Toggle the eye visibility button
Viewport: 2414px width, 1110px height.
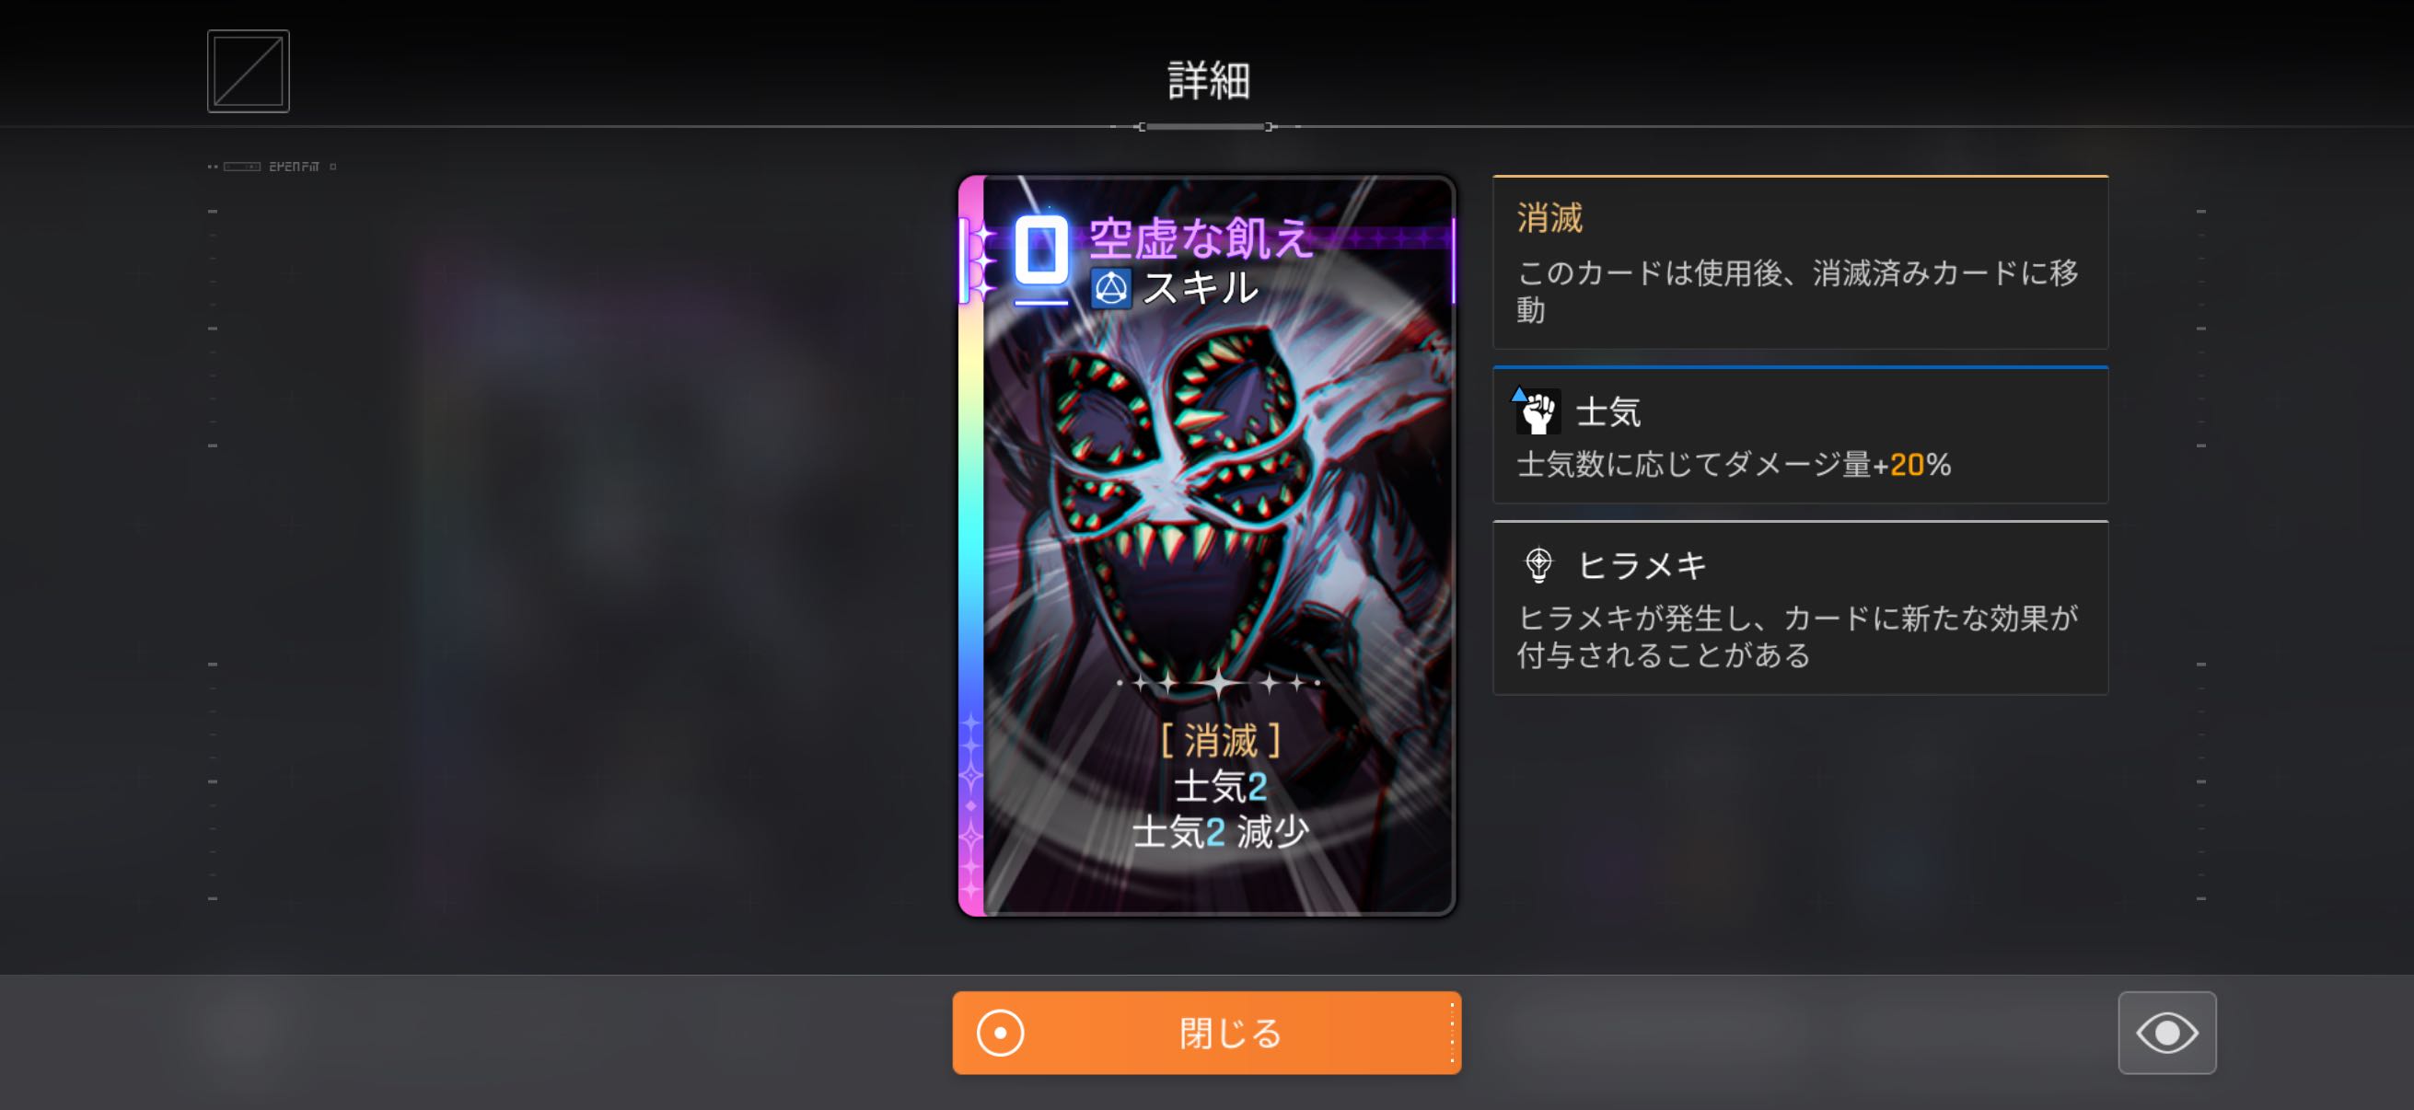(x=2166, y=1033)
